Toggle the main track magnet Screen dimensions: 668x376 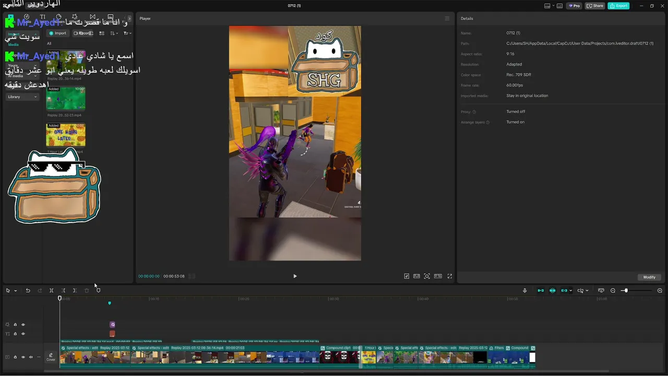(541, 290)
